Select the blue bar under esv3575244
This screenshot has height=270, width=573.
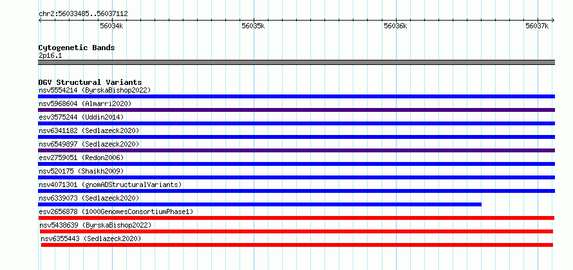click(296, 123)
